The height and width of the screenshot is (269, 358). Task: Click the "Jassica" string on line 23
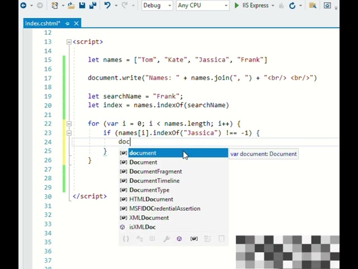coord(201,133)
